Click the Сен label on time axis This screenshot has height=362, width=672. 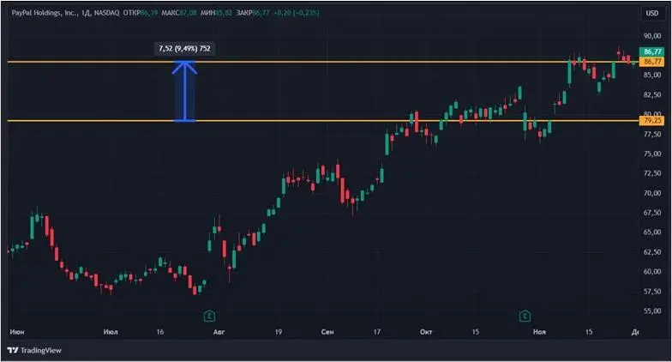click(327, 332)
